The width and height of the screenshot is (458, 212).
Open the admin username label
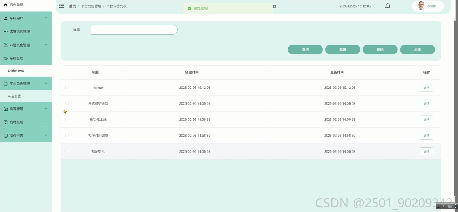click(432, 6)
